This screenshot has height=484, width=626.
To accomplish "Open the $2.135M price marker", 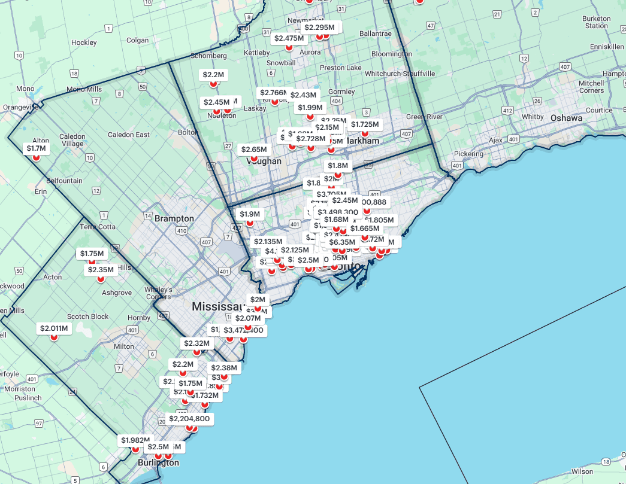I will point(268,242).
